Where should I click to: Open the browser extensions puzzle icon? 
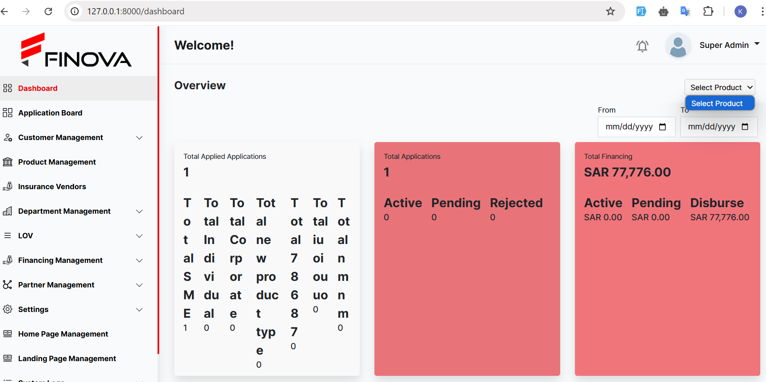pyautogui.click(x=708, y=11)
